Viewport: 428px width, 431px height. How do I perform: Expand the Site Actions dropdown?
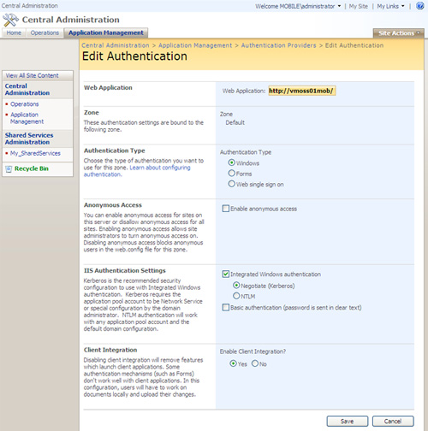coord(399,33)
